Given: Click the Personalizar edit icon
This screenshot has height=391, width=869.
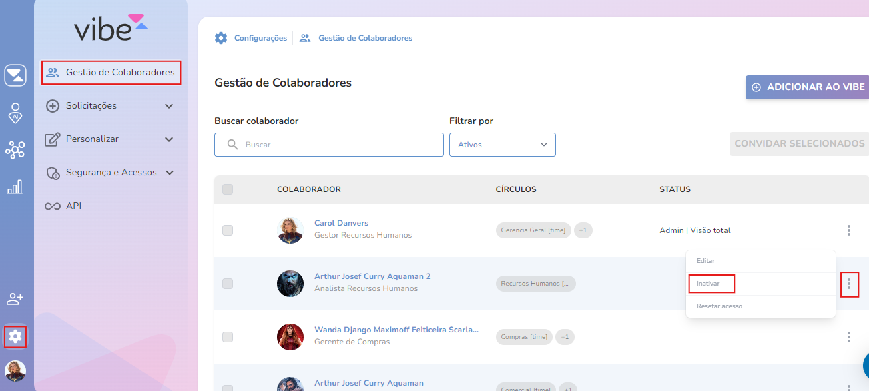Looking at the screenshot, I should click(53, 139).
